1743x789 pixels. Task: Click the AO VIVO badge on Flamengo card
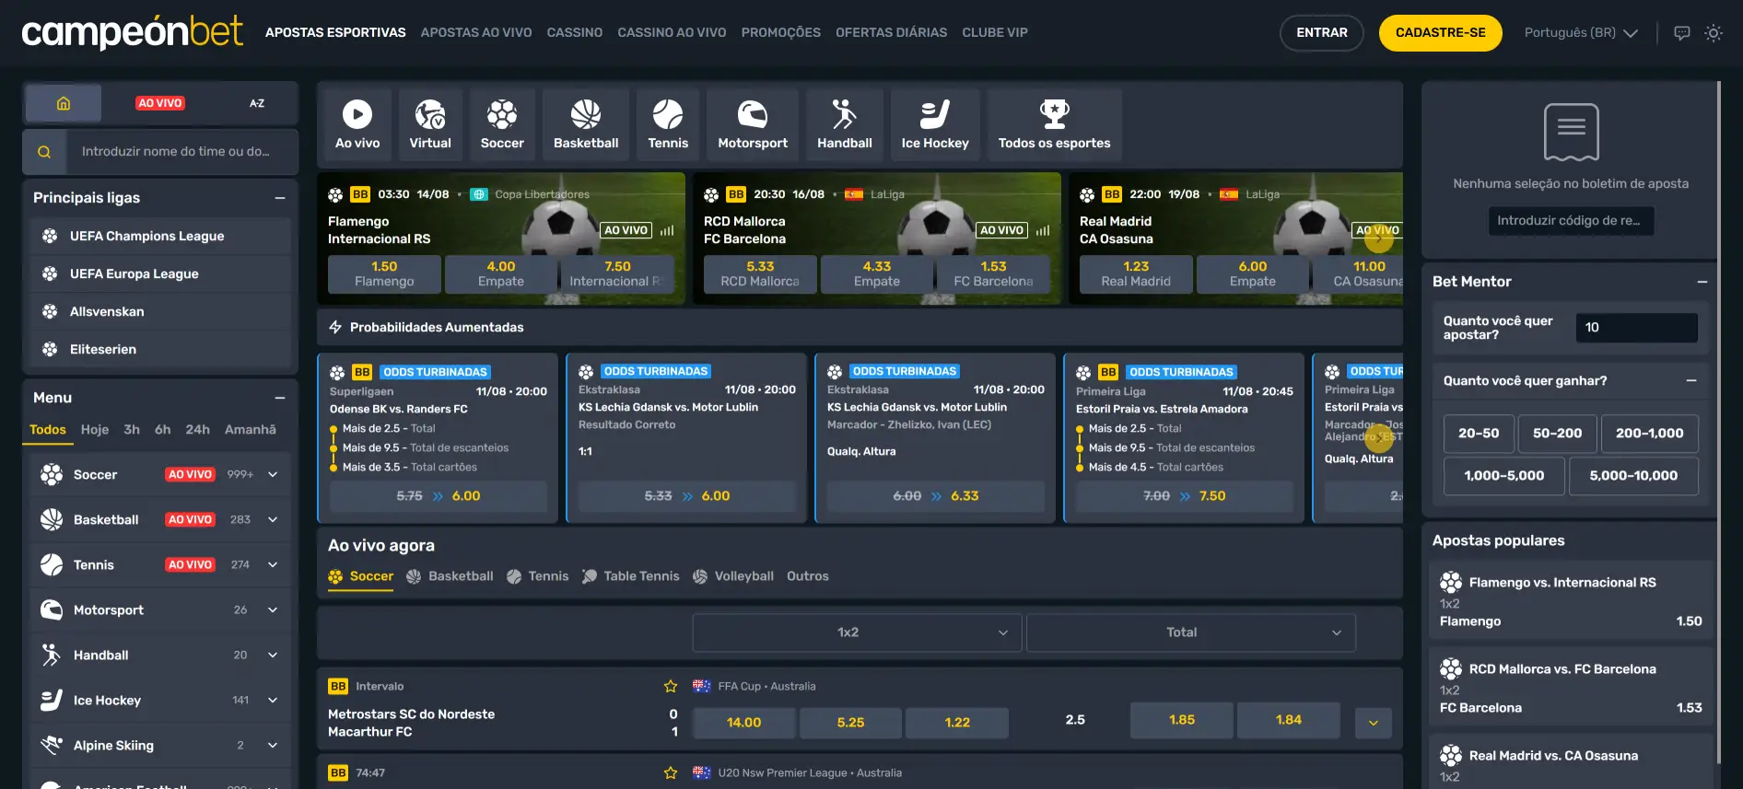click(626, 230)
